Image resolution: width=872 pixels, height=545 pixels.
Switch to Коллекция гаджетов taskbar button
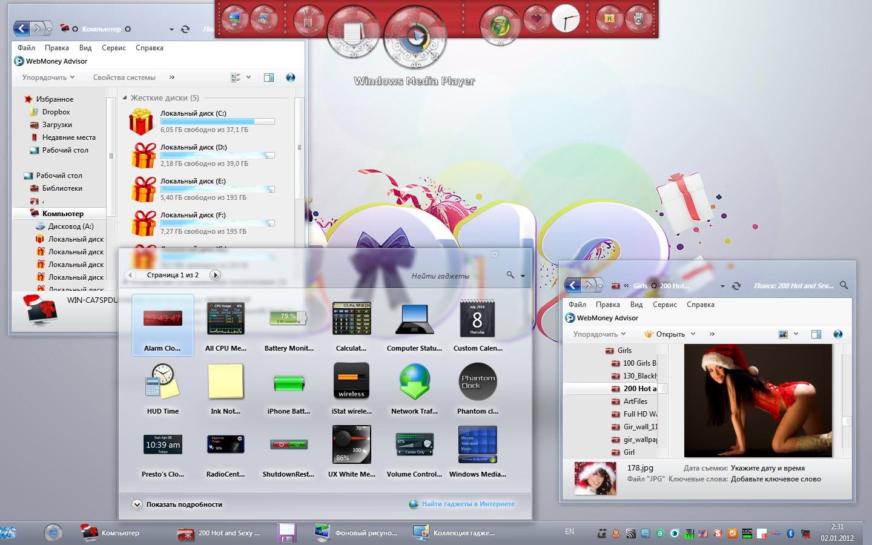(x=455, y=533)
